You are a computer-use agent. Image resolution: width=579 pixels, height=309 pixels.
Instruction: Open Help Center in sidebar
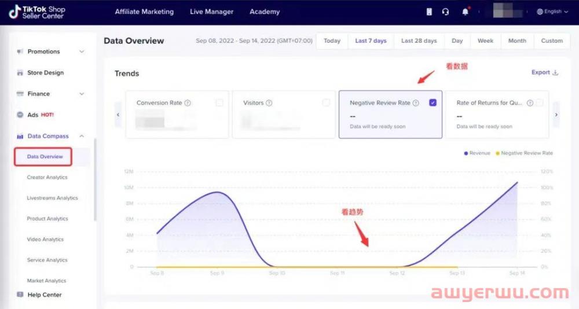click(45, 295)
